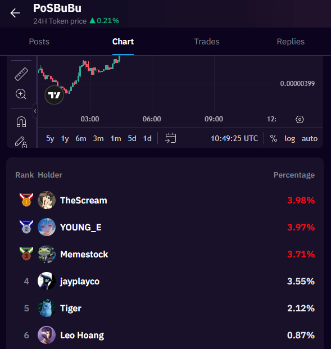Screen dimensions: 331x349
Task: Open the 10:49:25 UTC timezone menu
Action: pyautogui.click(x=234, y=138)
